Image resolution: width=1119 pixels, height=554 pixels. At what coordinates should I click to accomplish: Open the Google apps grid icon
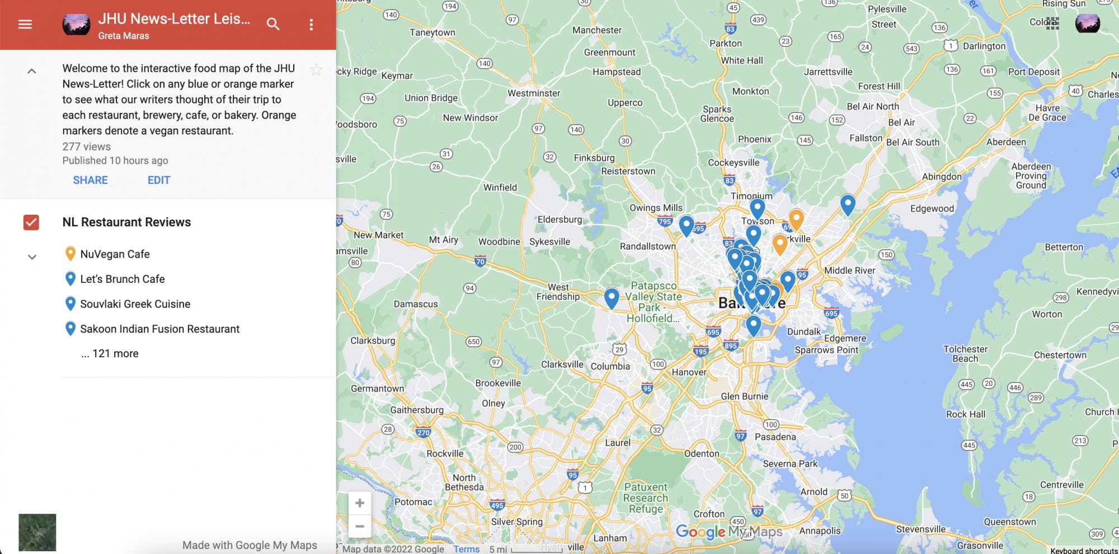click(x=1052, y=23)
